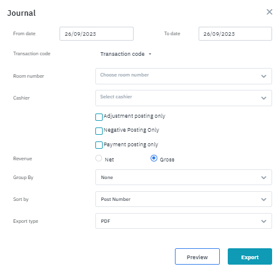Image resolution: width=280 pixels, height=278 pixels.
Task: Click the Sort by chevron arrow
Action: tap(264, 200)
